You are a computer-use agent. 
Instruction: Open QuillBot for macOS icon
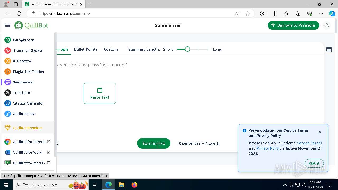[x=8, y=163]
